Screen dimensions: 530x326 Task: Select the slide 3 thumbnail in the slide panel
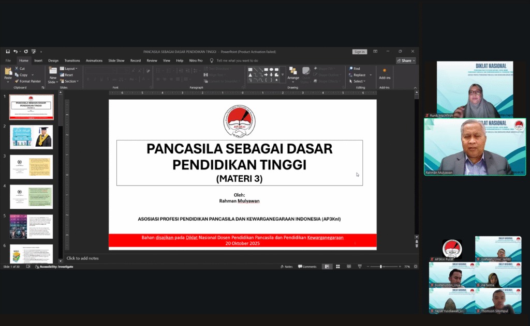pos(31,166)
